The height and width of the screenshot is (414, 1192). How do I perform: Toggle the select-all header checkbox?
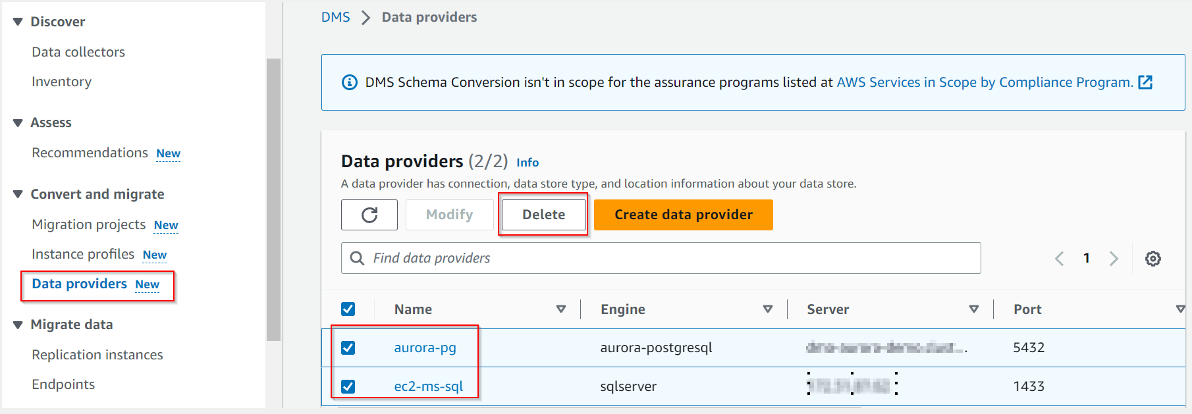[x=348, y=309]
